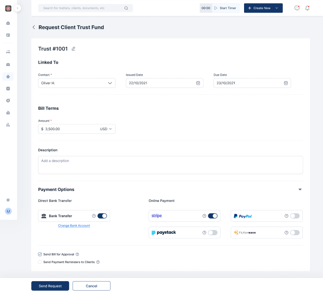Screen dimensions: 323x291
Task: Collapse the Payment Options section
Action: (300, 190)
